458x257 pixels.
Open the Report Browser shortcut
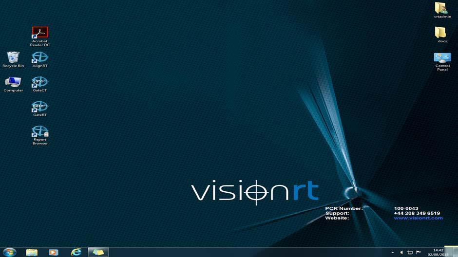pyautogui.click(x=40, y=135)
